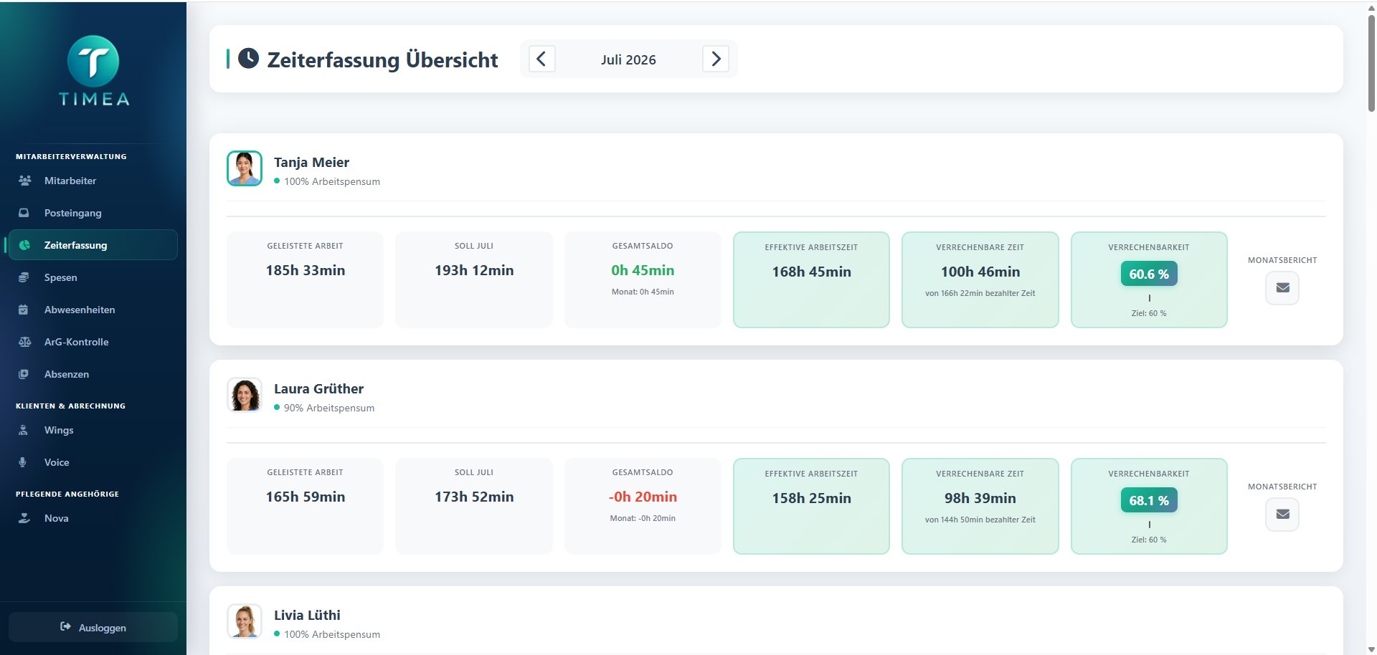Screen dimensions: 1377x655
Task: Click "von 144h 50min bezahlter Zeit" text
Action: click(980, 520)
